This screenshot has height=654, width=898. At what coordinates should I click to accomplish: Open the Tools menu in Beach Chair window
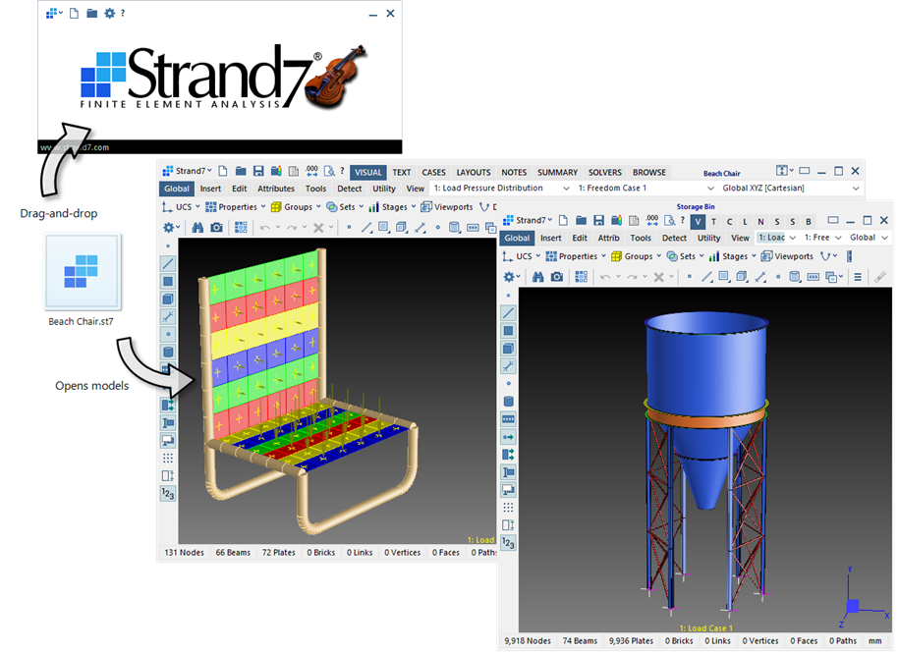pos(315,189)
